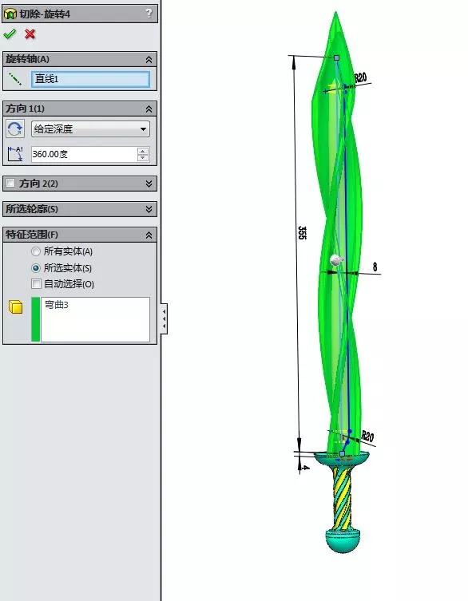This screenshot has width=468, height=601.
Task: Expand the 方向 2(2) section
Action: click(149, 184)
